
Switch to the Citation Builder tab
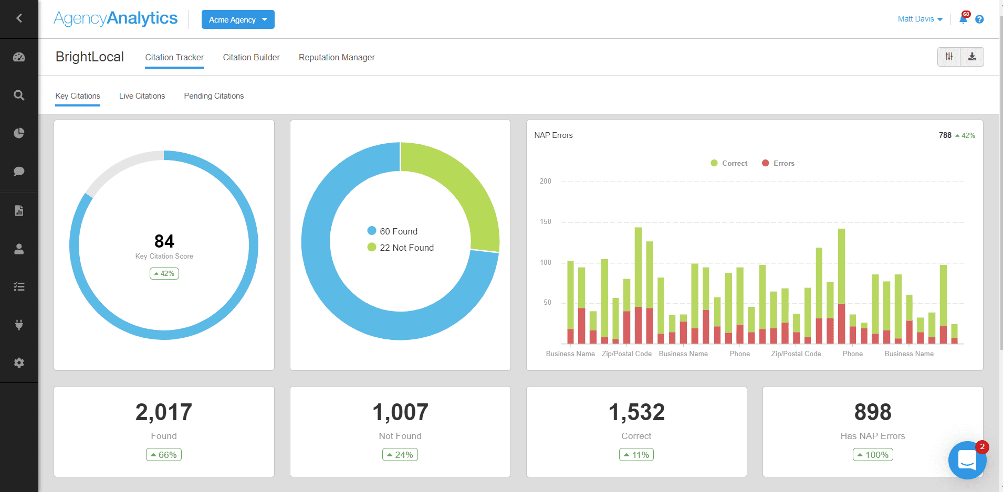pyautogui.click(x=251, y=57)
